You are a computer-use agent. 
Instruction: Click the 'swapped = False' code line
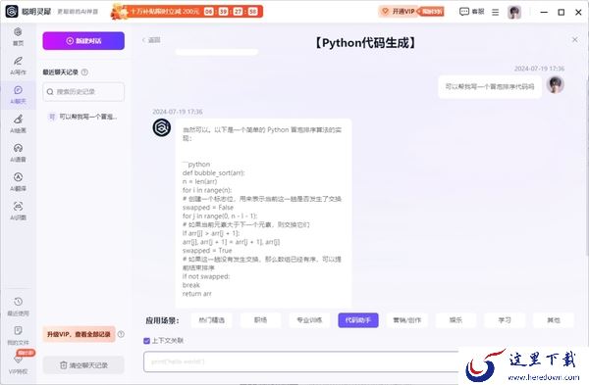point(208,208)
